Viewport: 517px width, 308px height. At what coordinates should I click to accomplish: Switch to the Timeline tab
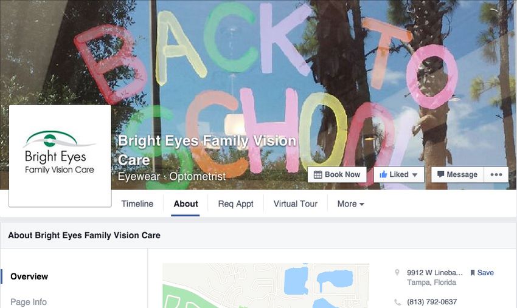click(137, 204)
